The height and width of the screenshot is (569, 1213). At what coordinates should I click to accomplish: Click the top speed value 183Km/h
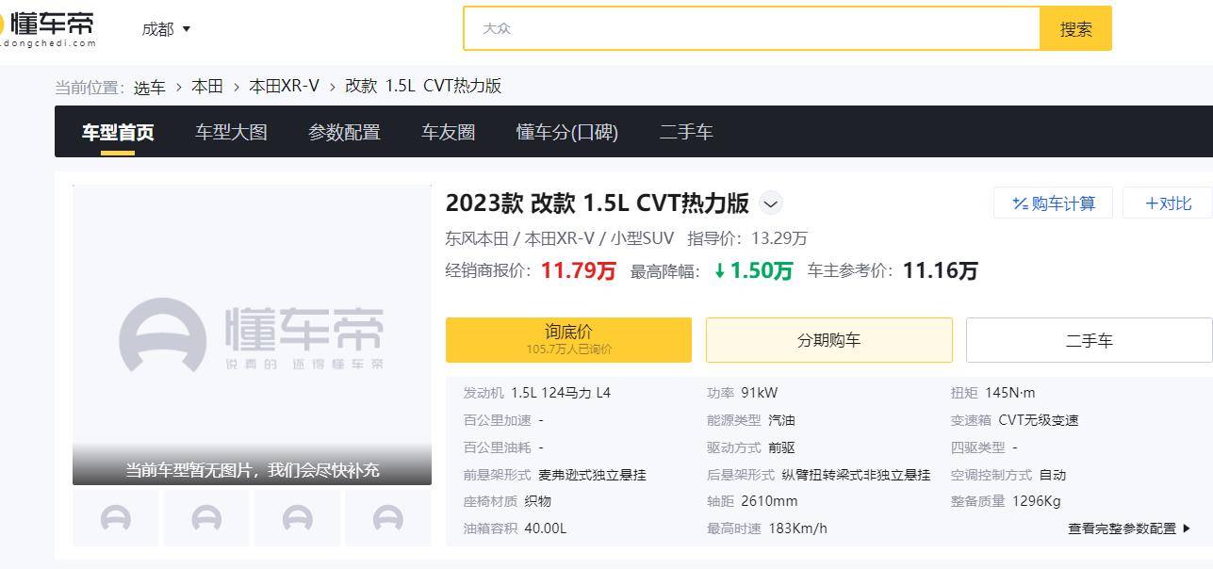(797, 528)
